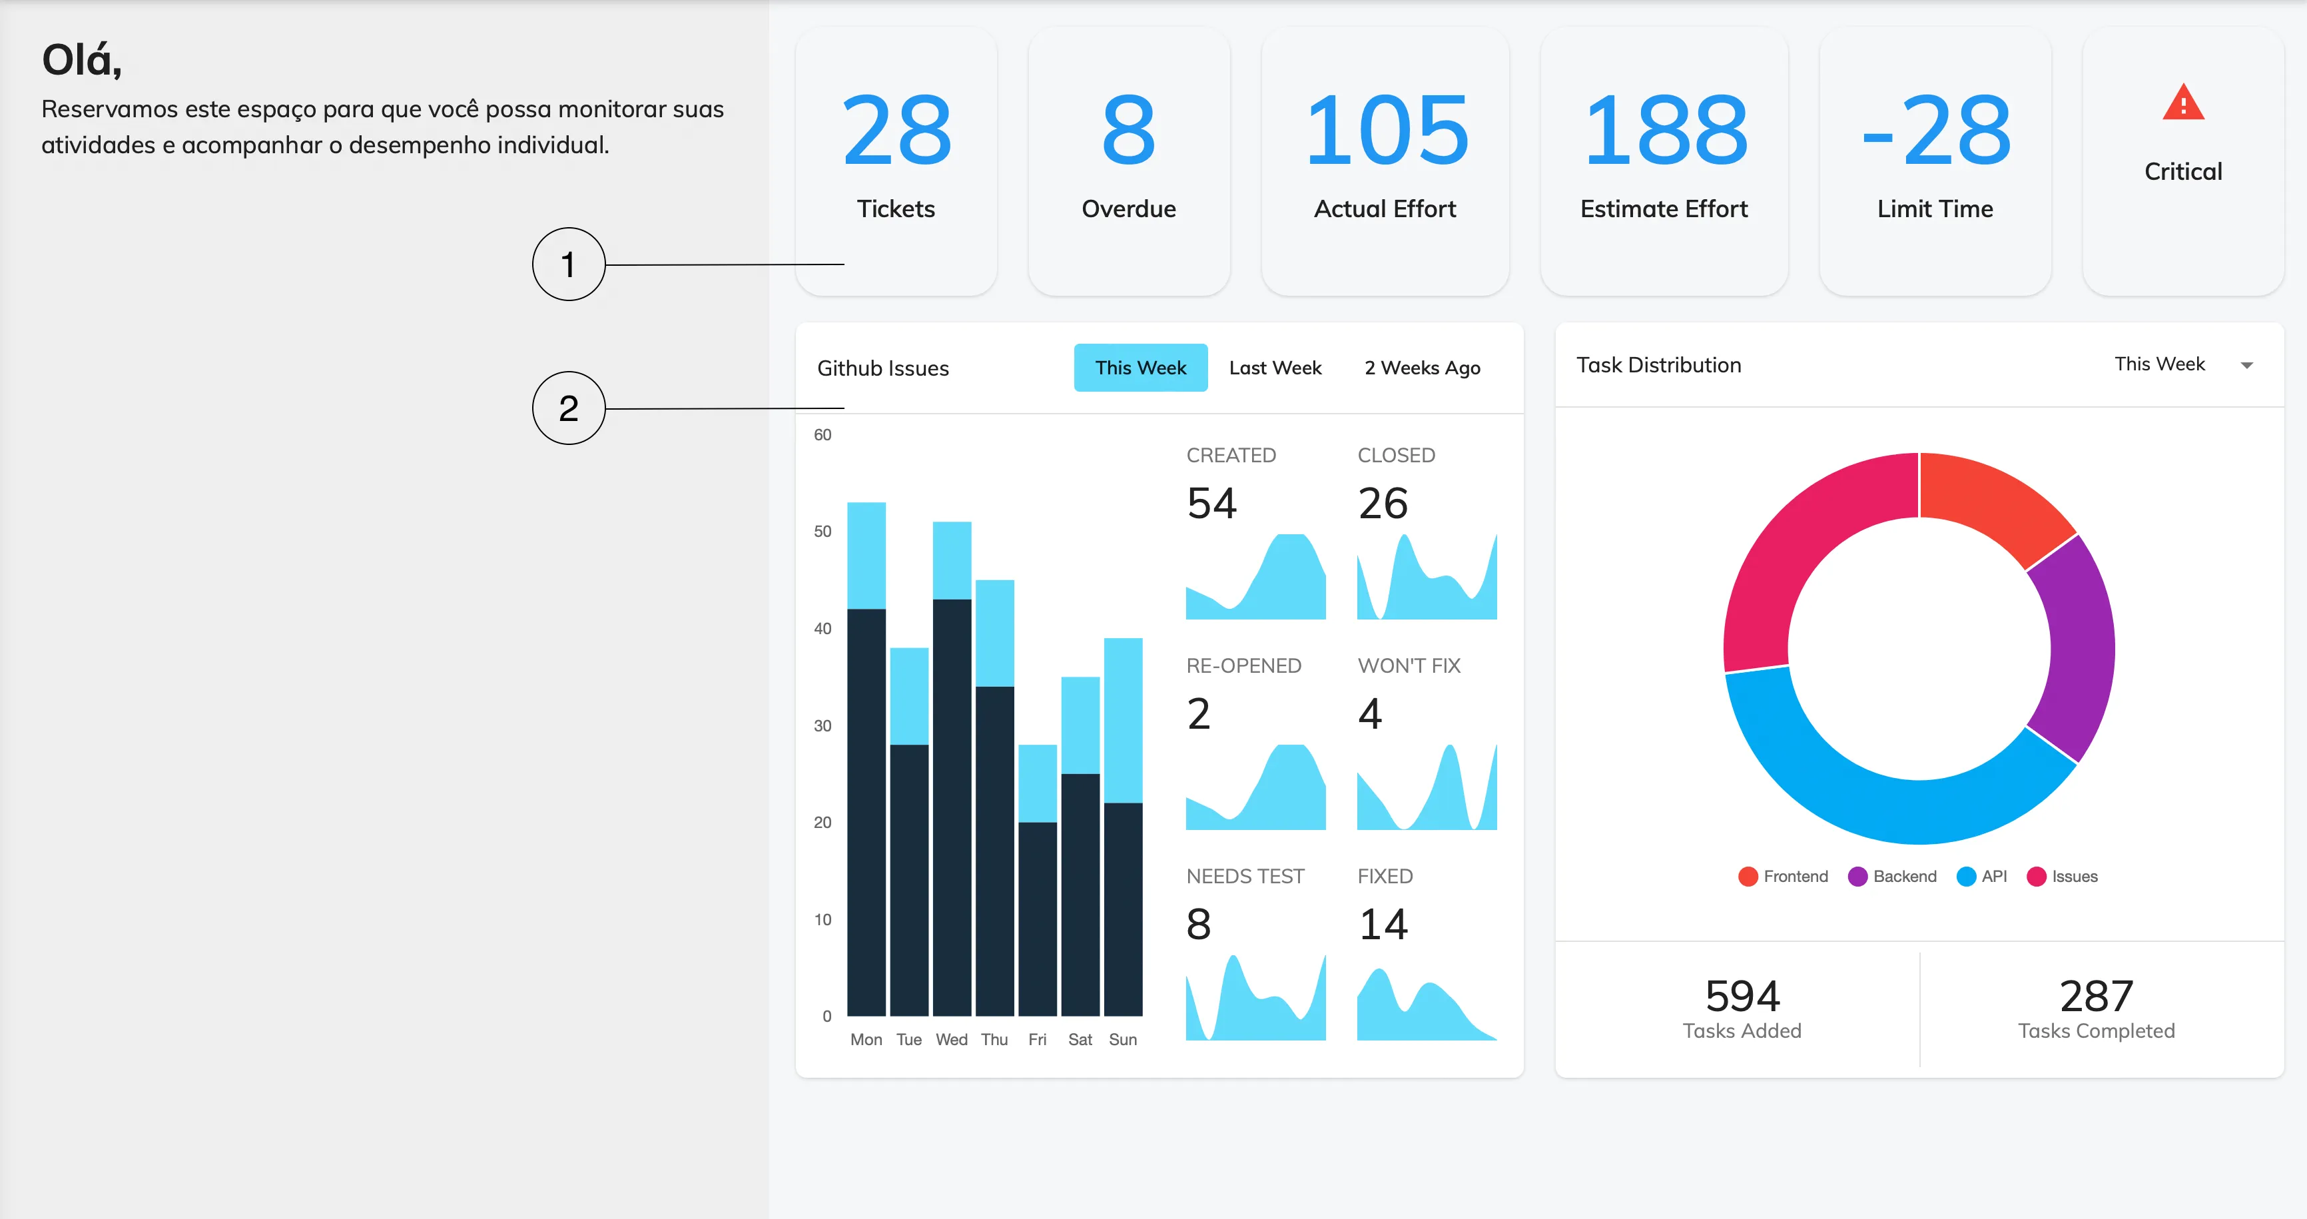Click the Monday bar in Github Issues chart
This screenshot has width=2307, height=1219.
[866, 759]
